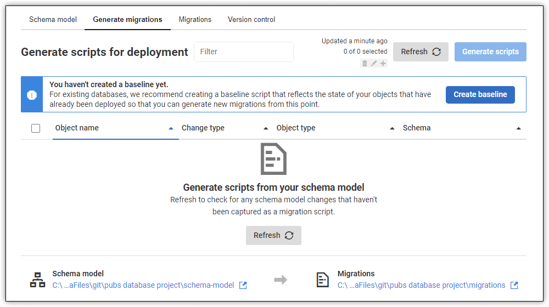Click the pencil edit icon under selection count
The height and width of the screenshot is (307, 549).
tap(374, 63)
